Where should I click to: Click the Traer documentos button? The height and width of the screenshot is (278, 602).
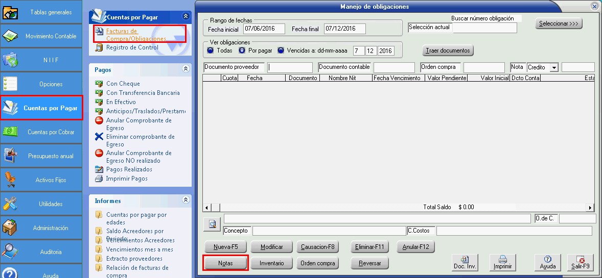tap(448, 50)
